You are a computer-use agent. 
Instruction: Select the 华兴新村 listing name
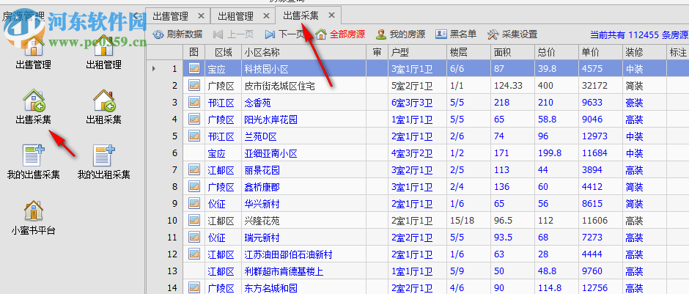(262, 204)
